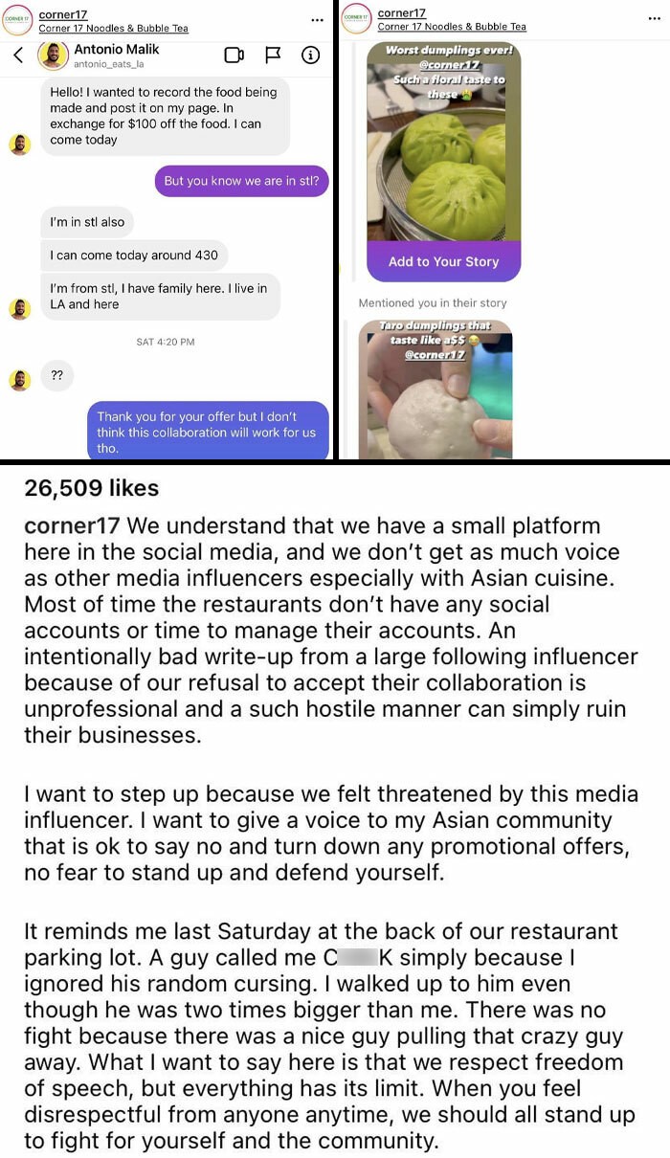View the 26,509 likes list
This screenshot has height=1158, width=670.
92,488
